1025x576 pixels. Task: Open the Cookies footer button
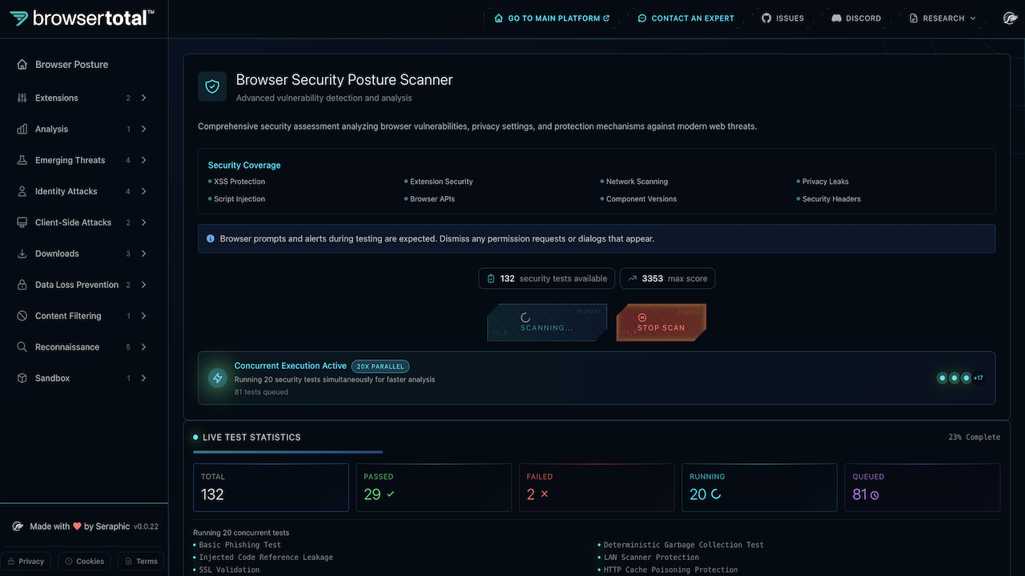tap(85, 561)
